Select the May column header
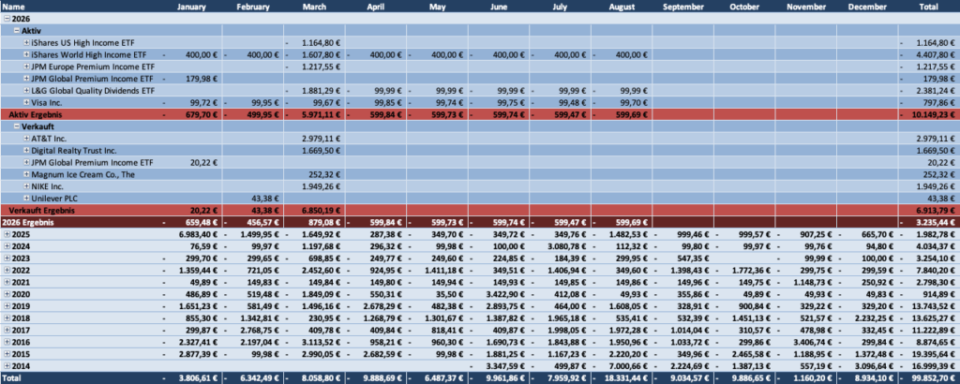960x384 pixels. click(437, 7)
